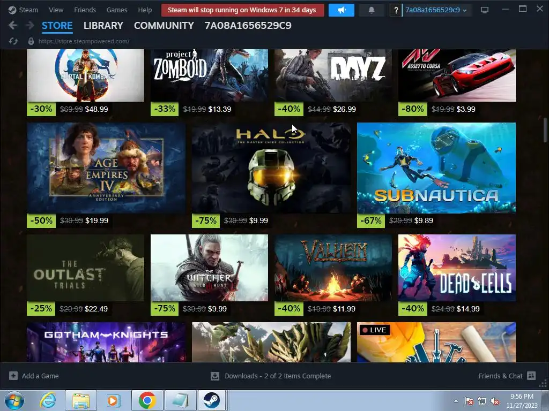
Task: Click the $14.99 Dead Cells price
Action: pos(468,309)
